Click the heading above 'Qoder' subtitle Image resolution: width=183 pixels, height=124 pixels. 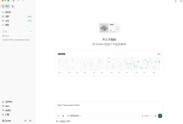[109, 40]
